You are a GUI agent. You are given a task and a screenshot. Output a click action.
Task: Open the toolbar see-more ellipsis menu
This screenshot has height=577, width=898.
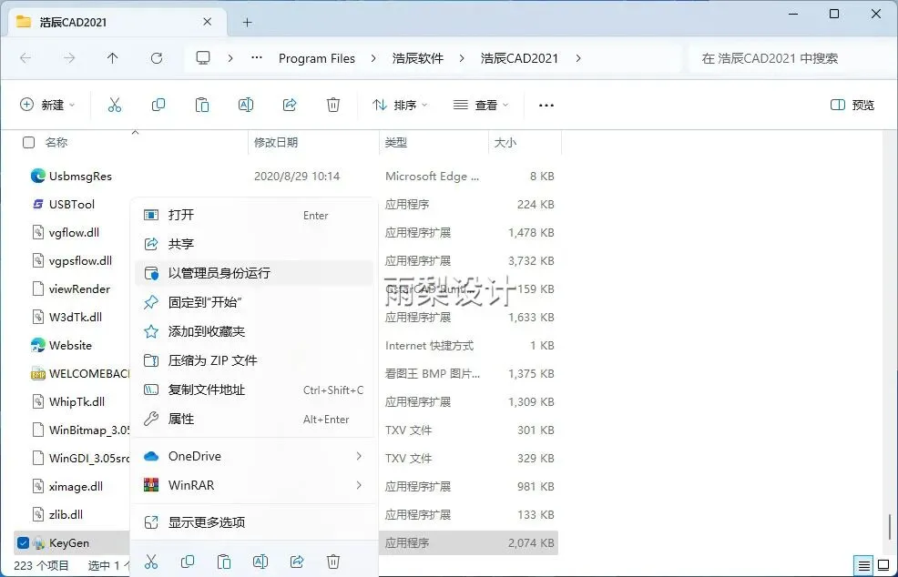click(546, 106)
